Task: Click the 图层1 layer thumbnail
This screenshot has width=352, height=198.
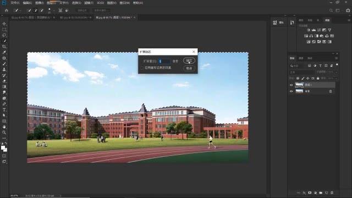Action: tap(299, 85)
